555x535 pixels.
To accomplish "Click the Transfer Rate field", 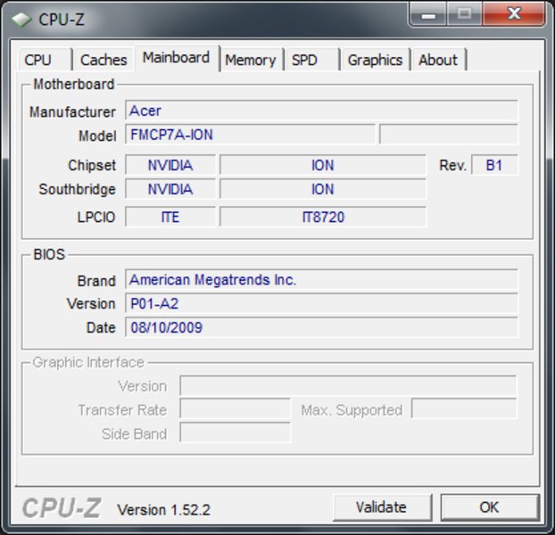I will click(x=235, y=409).
